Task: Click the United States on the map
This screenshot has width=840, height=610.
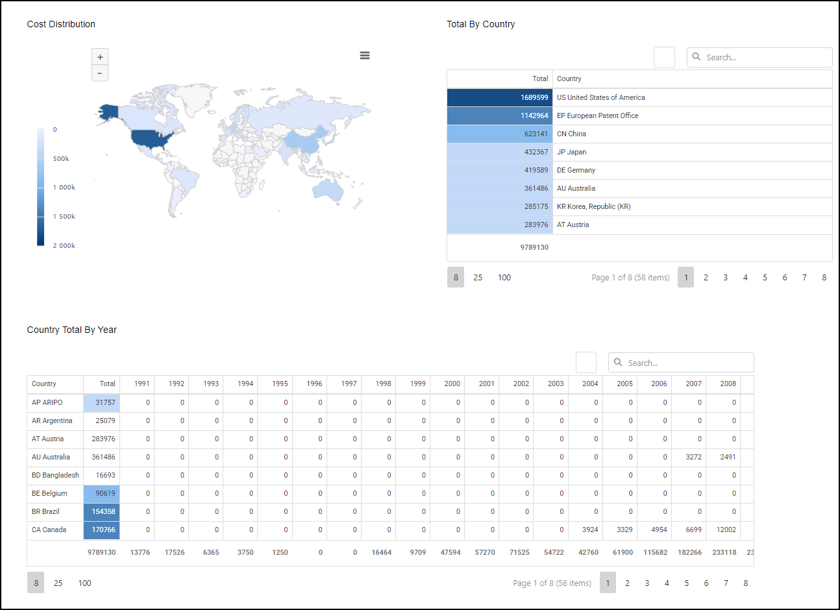Action: pos(151,138)
